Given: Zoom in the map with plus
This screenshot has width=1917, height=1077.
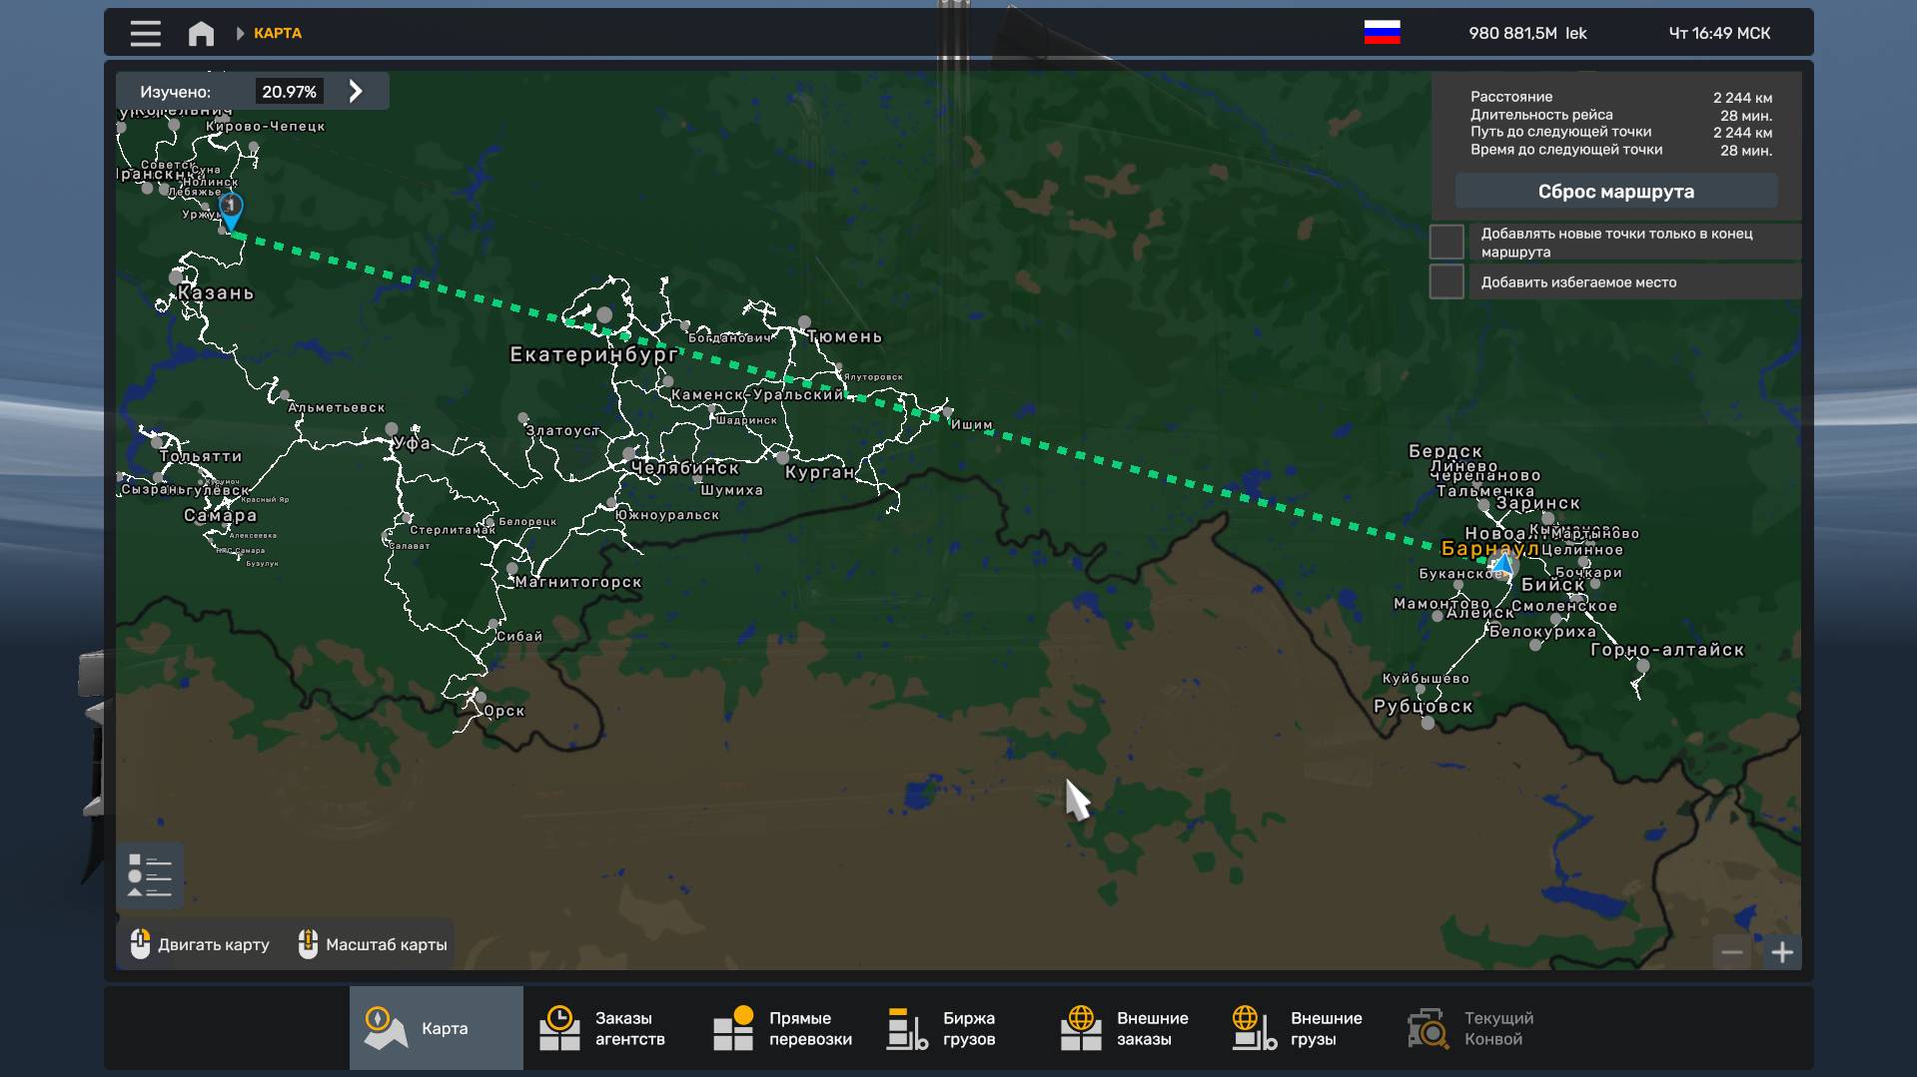Looking at the screenshot, I should [1782, 952].
